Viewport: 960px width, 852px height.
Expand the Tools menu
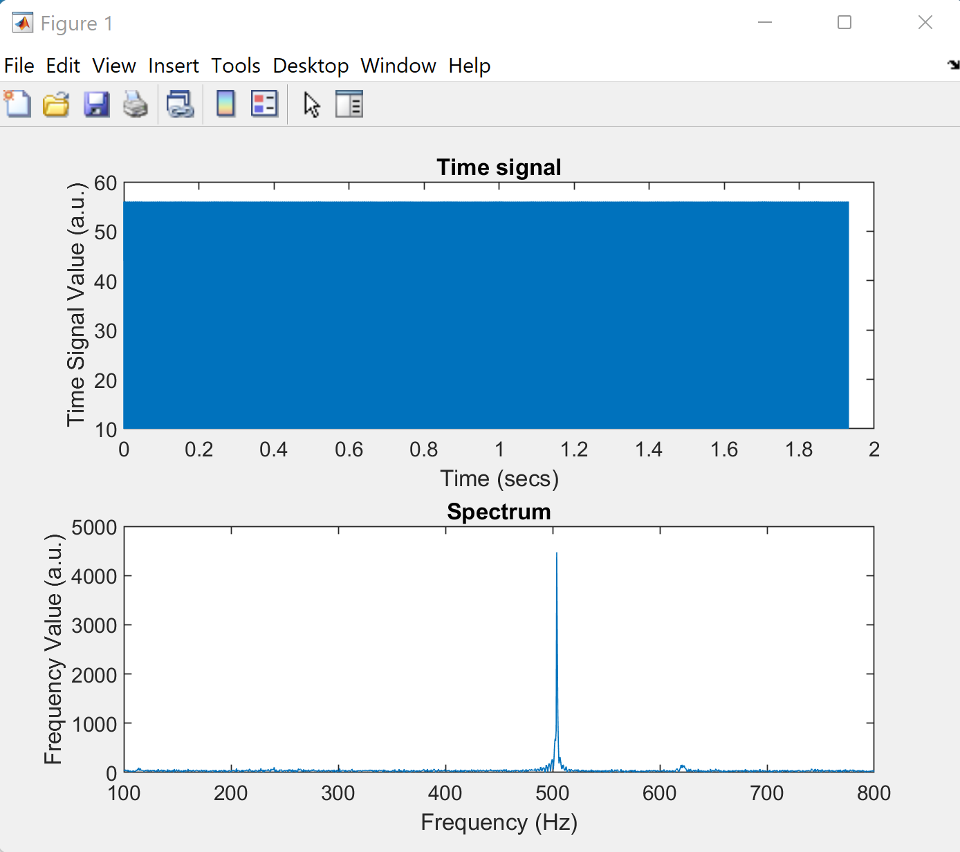pos(236,66)
